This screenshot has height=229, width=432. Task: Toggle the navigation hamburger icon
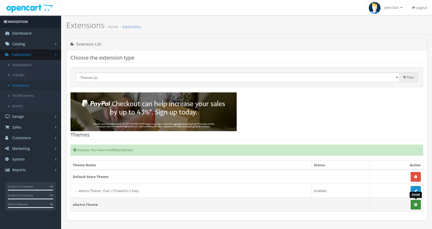click(5, 22)
